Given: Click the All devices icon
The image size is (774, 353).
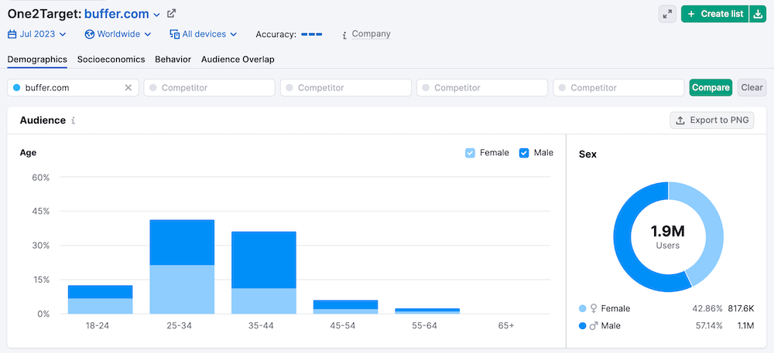Looking at the screenshot, I should click(x=175, y=34).
